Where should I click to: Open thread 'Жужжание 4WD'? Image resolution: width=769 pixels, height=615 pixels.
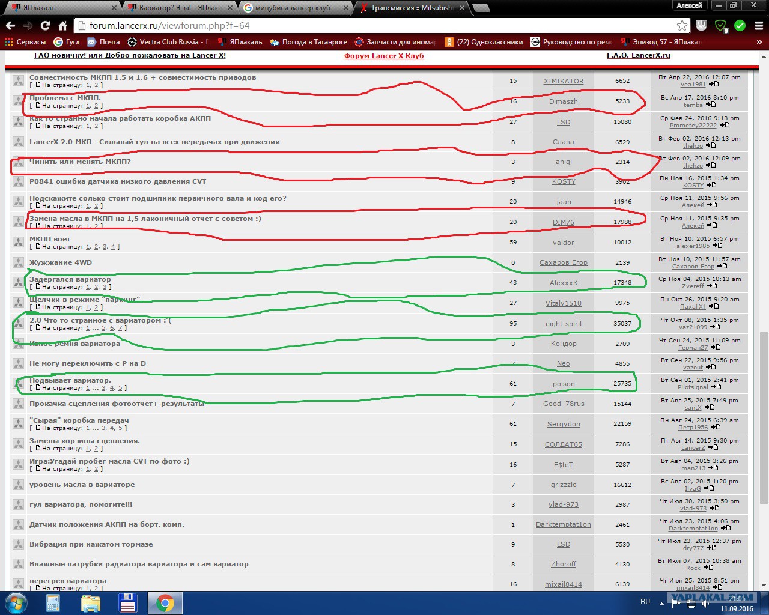pos(61,262)
